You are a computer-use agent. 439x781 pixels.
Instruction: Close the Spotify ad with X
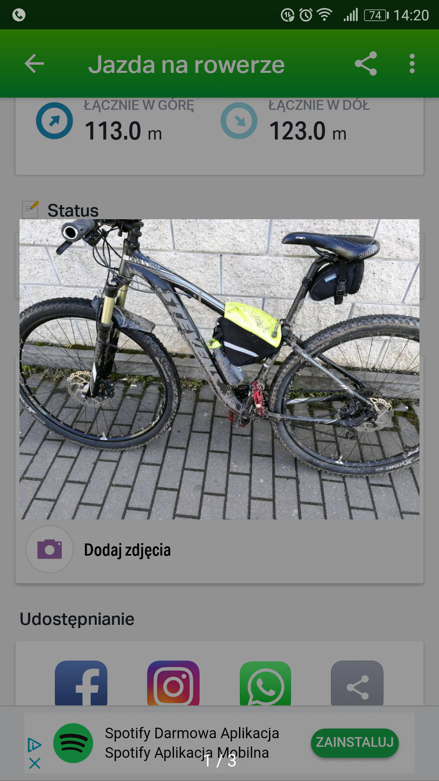(35, 763)
